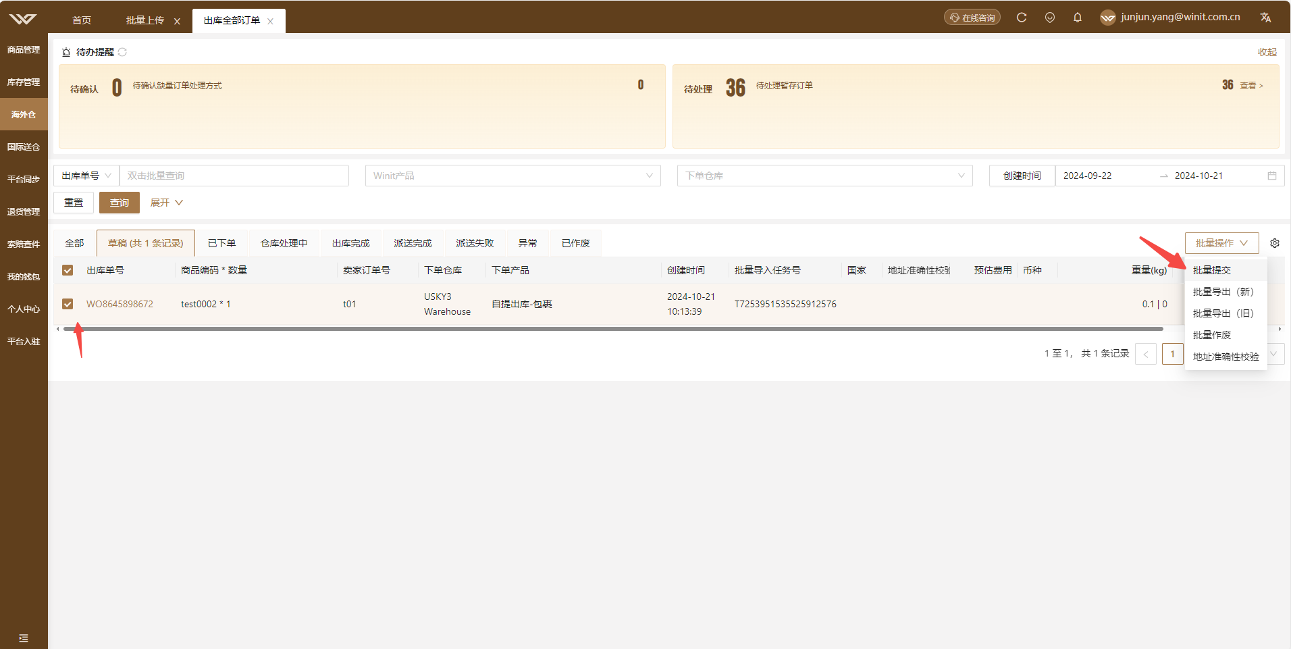Open 我的钱包 in the sidebar
The height and width of the screenshot is (649, 1291).
pos(24,277)
